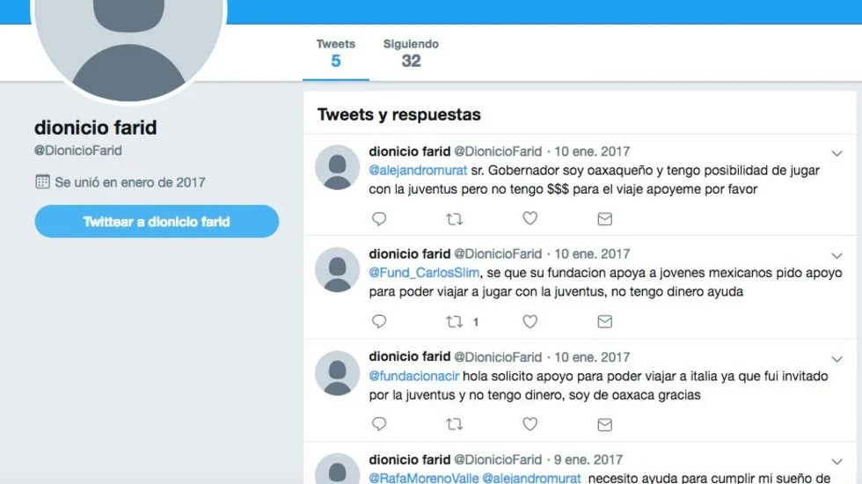Open options chevron on first tweet
Screen dimensions: 862x484
tap(836, 153)
